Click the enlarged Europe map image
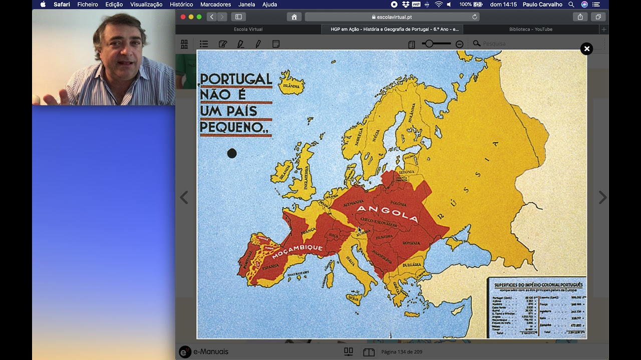 coord(392,194)
